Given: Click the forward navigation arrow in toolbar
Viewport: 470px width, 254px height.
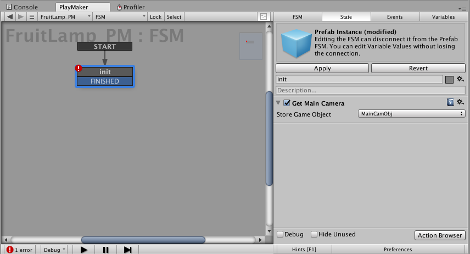Looking at the screenshot, I should [x=21, y=17].
